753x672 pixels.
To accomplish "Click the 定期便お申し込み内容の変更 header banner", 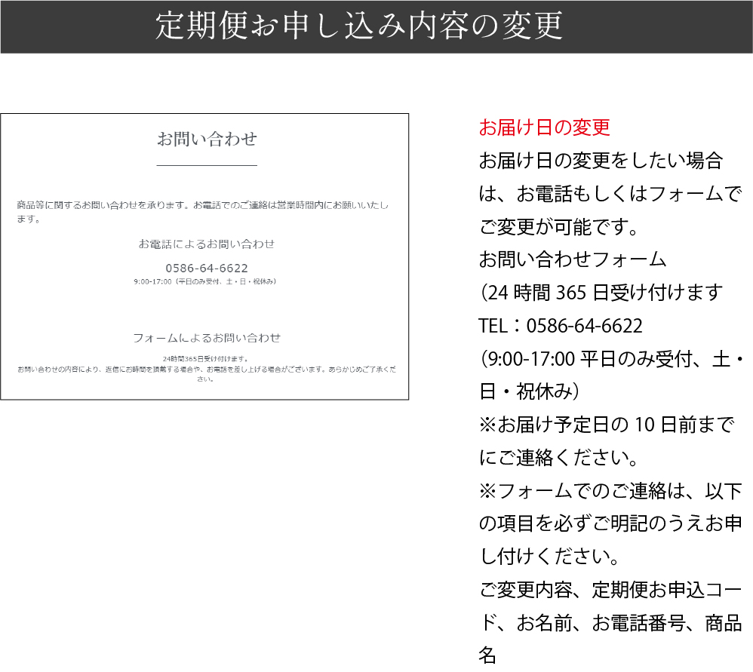I will tap(359, 26).
